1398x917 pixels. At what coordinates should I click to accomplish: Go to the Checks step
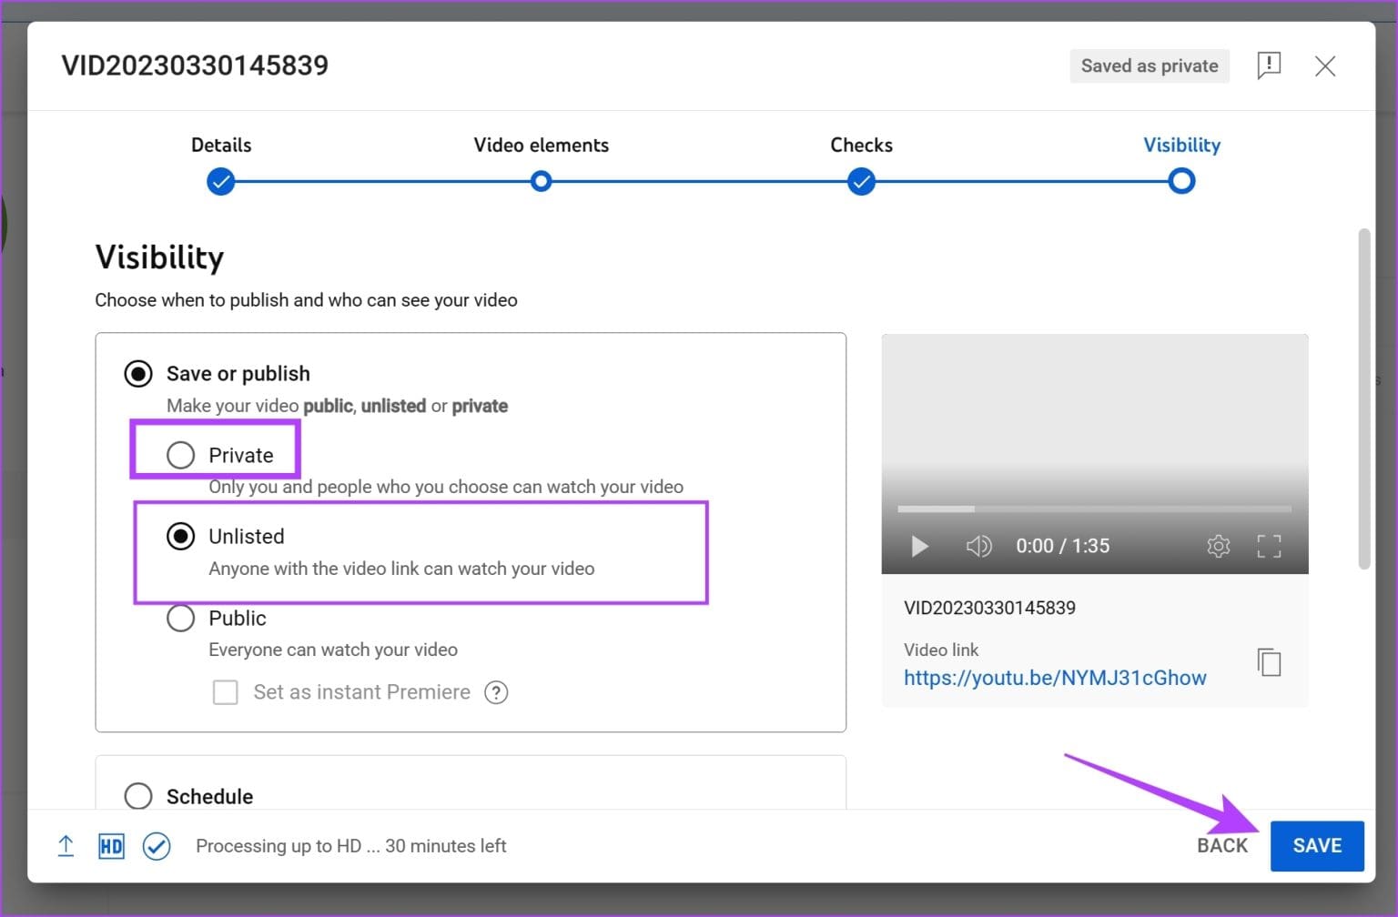(861, 145)
